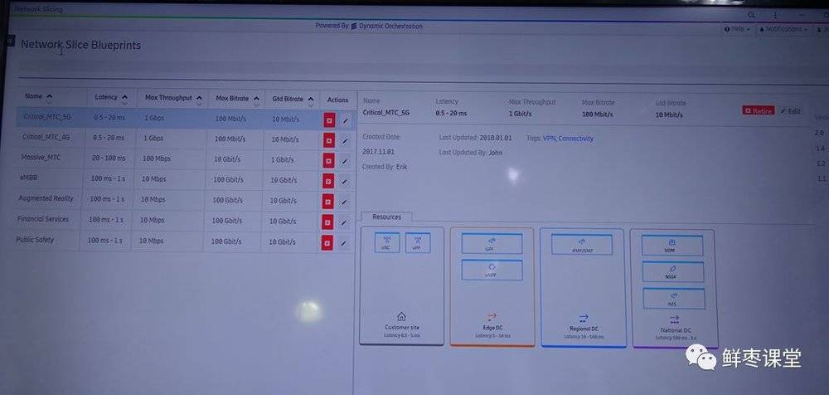Viewport: 829px width, 395px height.
Task: Open the Notifications dropdown
Action: tap(783, 29)
